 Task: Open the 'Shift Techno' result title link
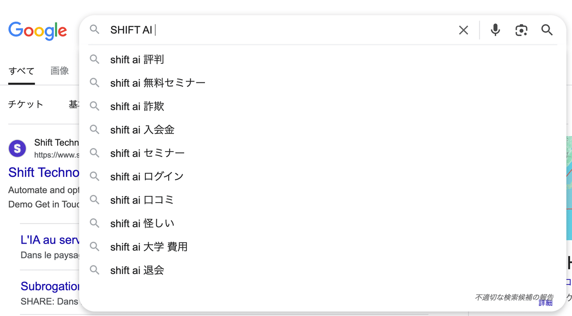[44, 172]
